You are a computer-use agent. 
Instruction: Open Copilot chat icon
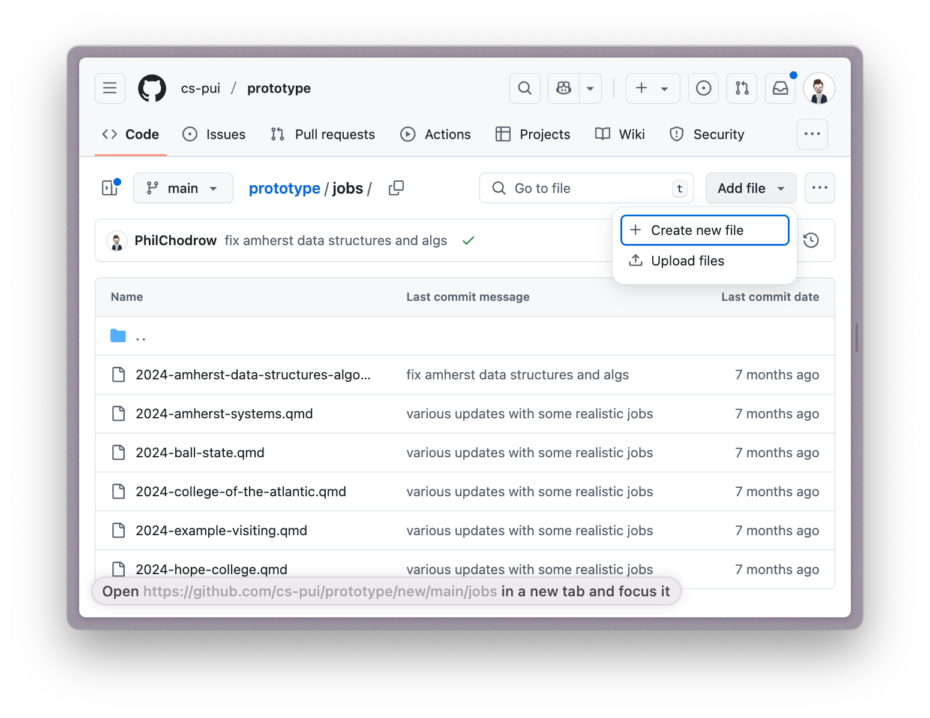pos(563,88)
